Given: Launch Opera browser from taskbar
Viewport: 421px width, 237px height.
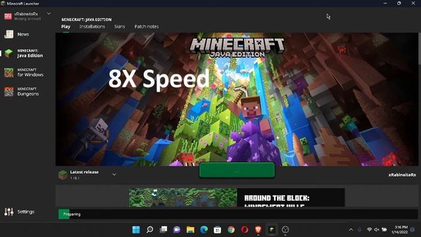Looking at the screenshot, I should click(x=245, y=230).
